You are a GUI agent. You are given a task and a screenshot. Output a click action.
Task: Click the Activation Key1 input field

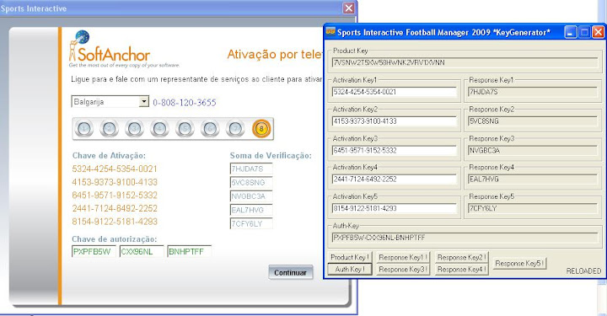coord(394,92)
